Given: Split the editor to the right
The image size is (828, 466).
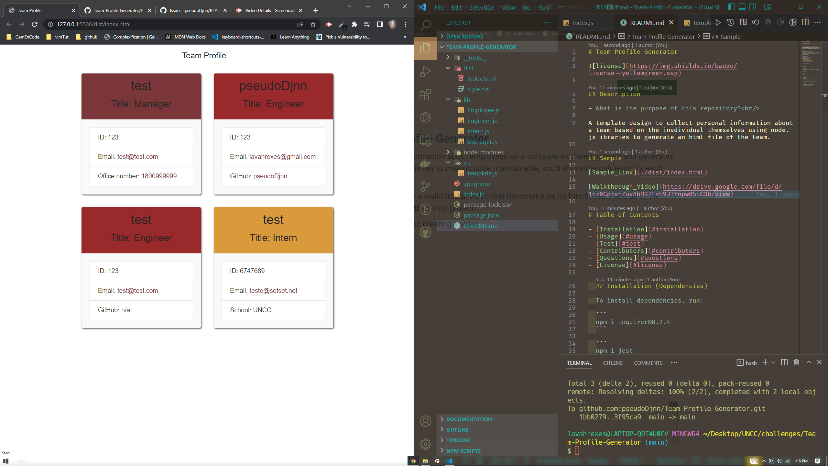Looking at the screenshot, I should [805, 22].
